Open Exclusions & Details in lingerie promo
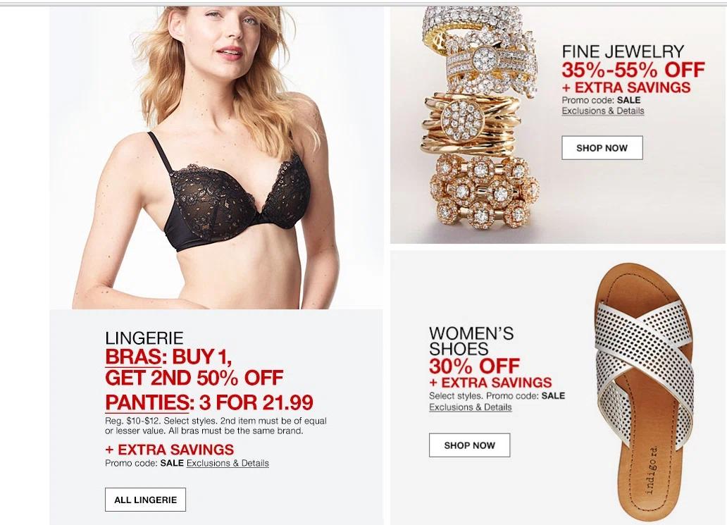Image resolution: width=727 pixels, height=525 pixels. click(228, 463)
